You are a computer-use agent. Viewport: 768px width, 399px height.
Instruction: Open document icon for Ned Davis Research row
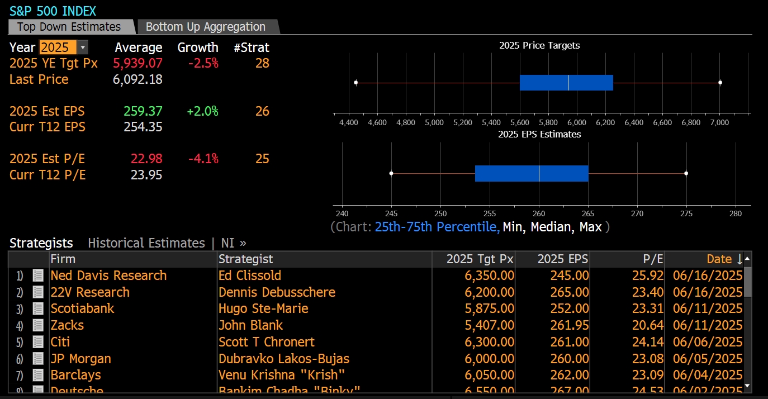click(38, 275)
